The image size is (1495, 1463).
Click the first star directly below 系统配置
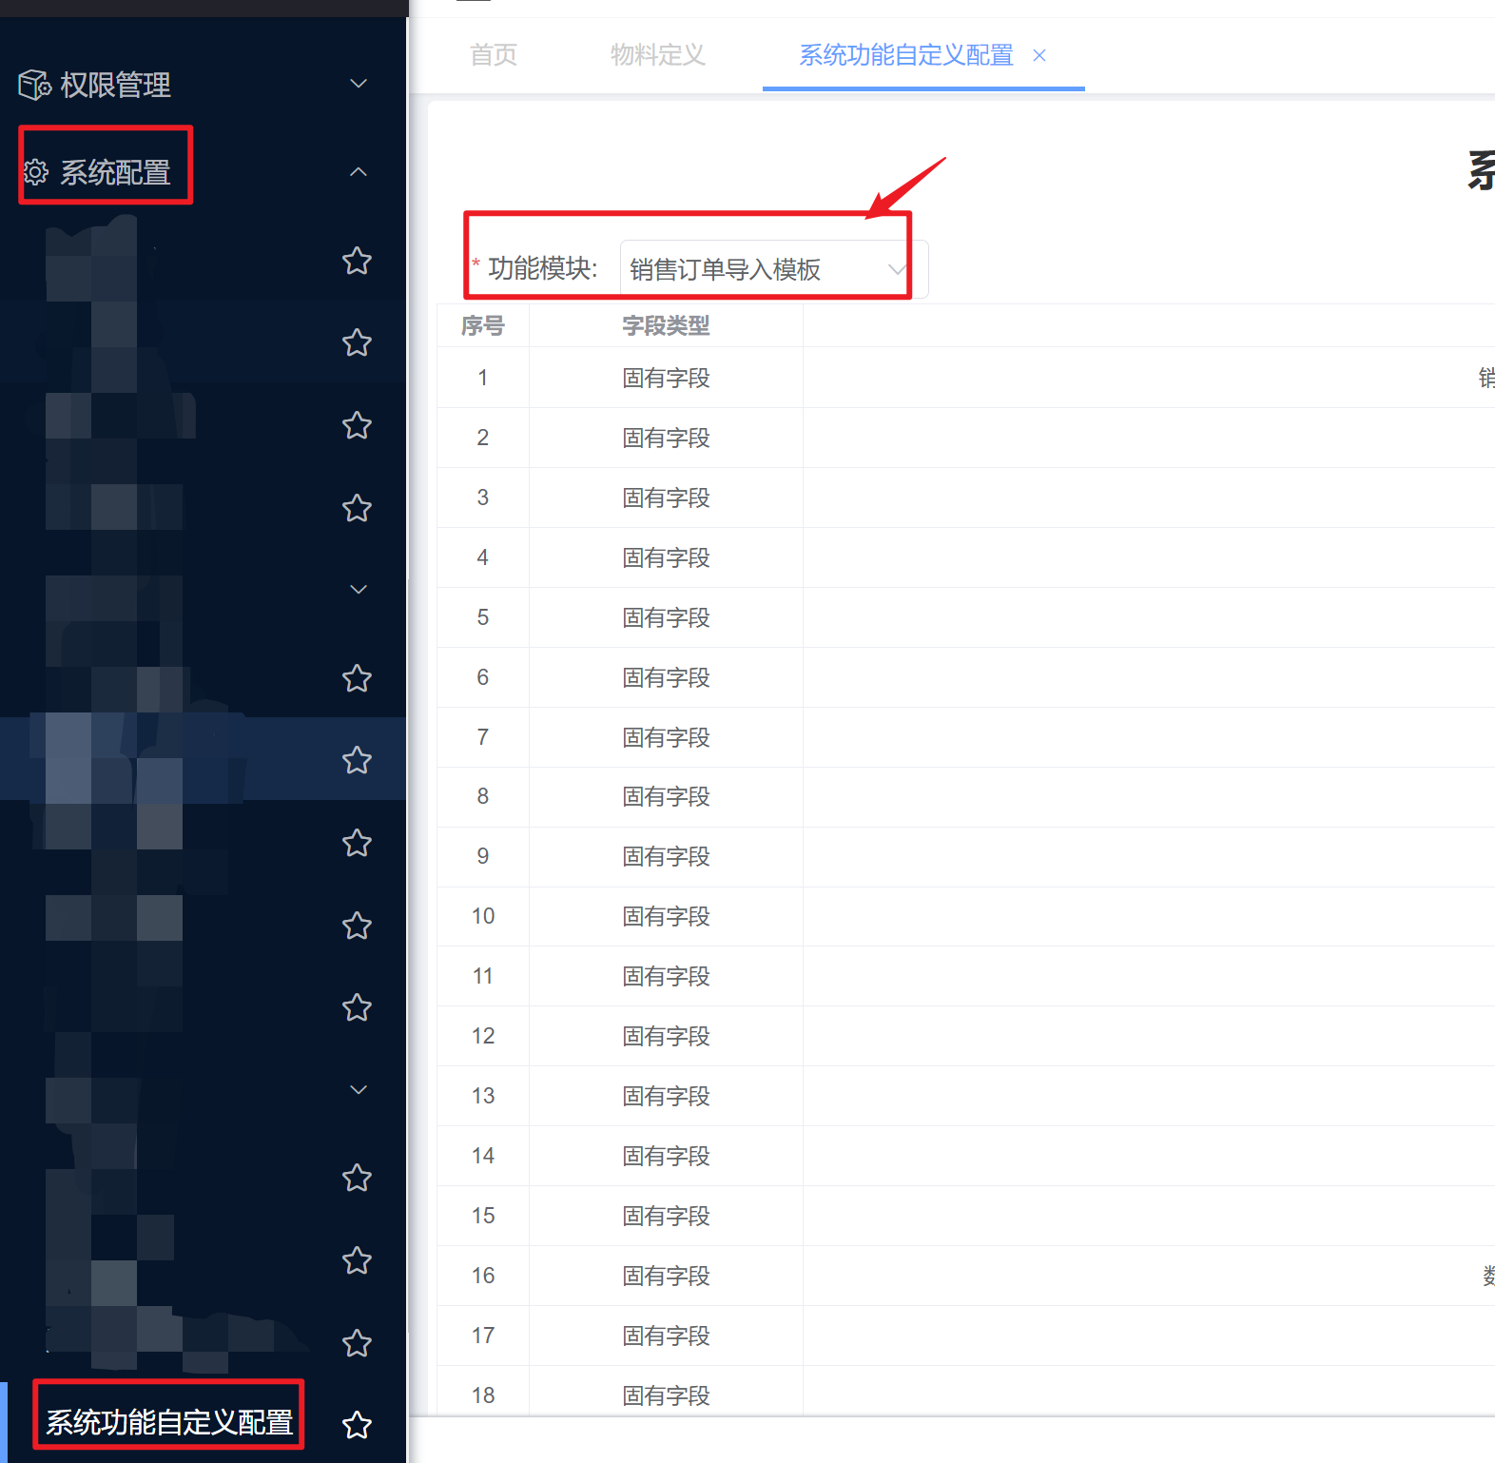(x=357, y=261)
